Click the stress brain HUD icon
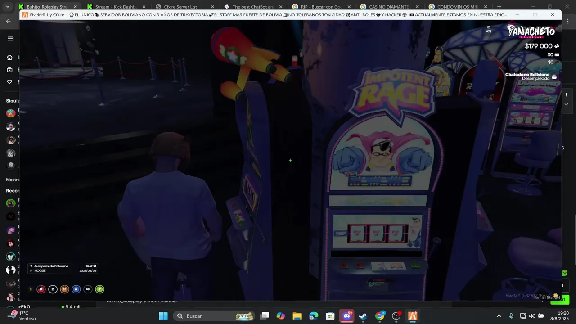The image size is (576, 324). [x=88, y=289]
